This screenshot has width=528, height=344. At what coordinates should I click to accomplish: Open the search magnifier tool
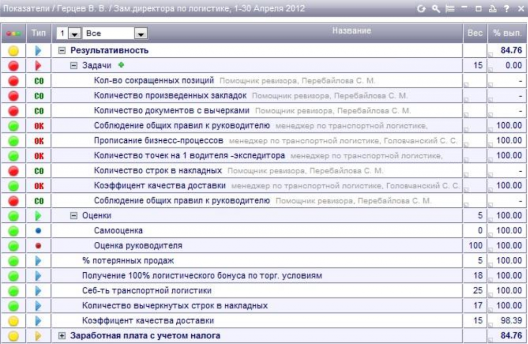436,9
